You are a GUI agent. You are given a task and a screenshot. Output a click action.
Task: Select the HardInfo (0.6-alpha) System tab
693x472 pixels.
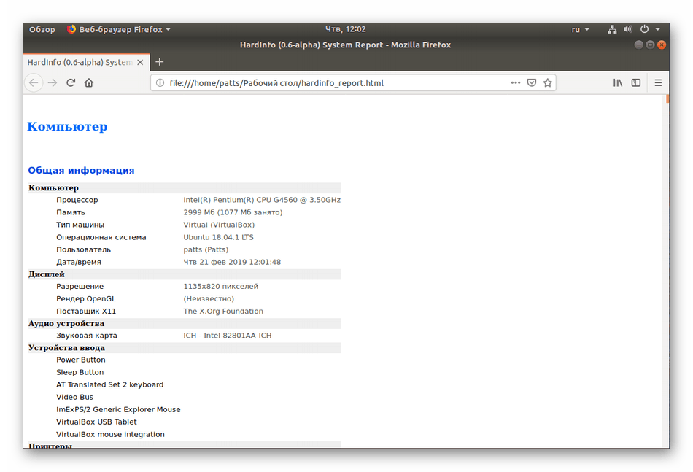coord(80,62)
